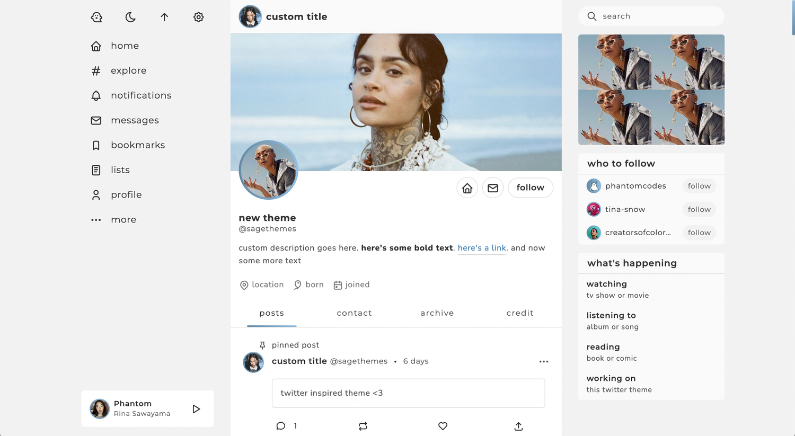
Task: Toggle dark mode with the moon icon
Action: click(130, 17)
